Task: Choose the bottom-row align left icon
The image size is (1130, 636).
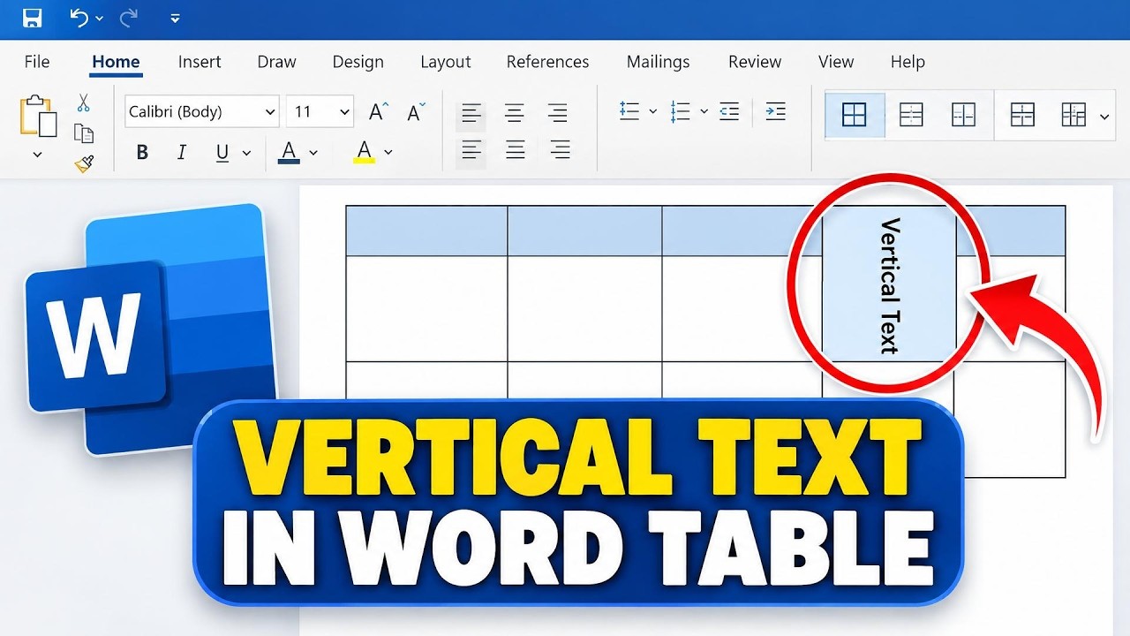Action: coord(472,150)
